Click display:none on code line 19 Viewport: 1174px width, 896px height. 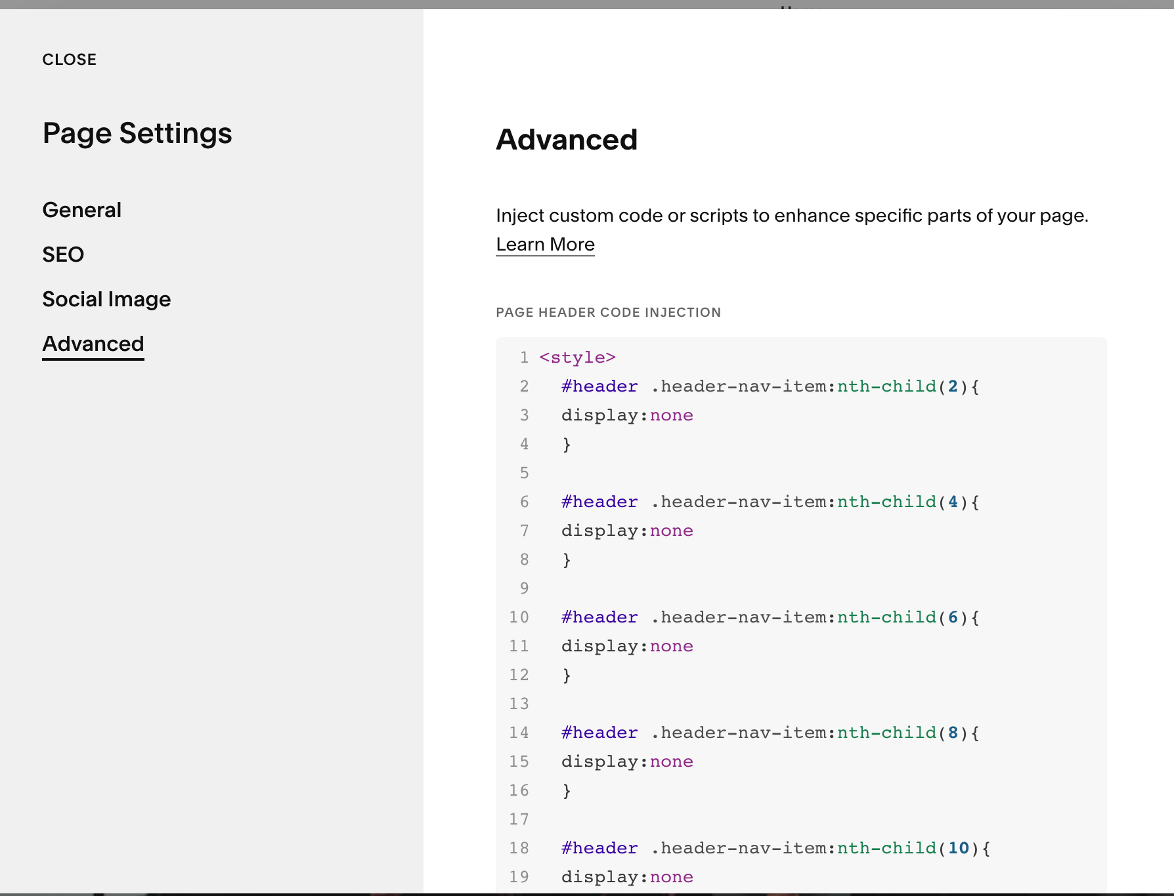point(627,877)
